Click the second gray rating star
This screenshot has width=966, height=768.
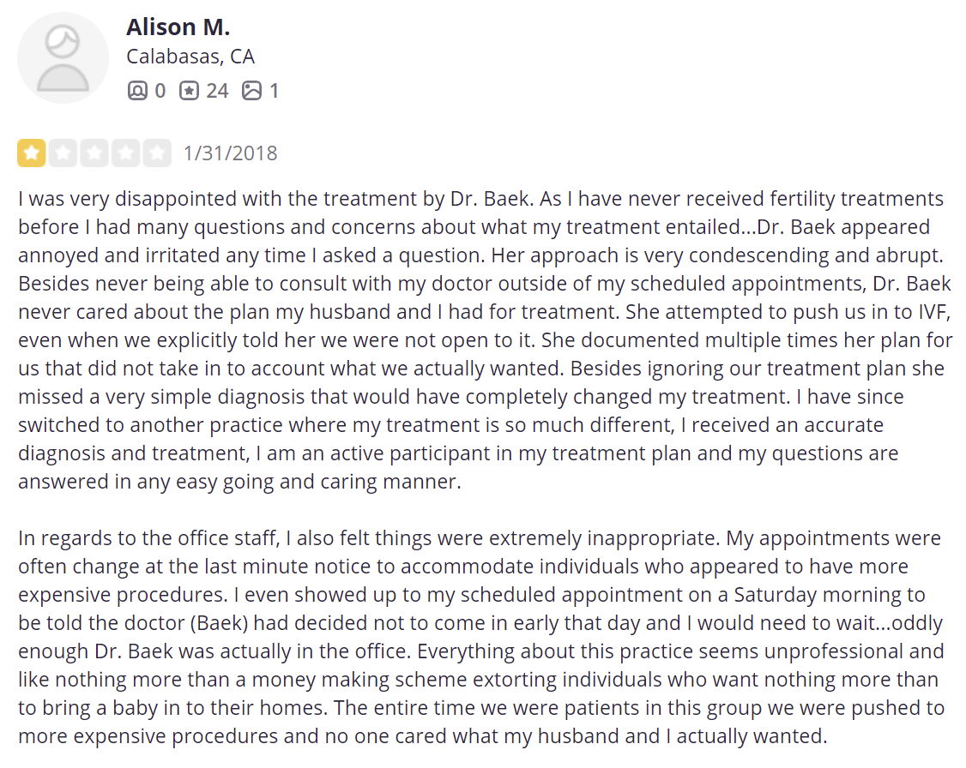63,153
